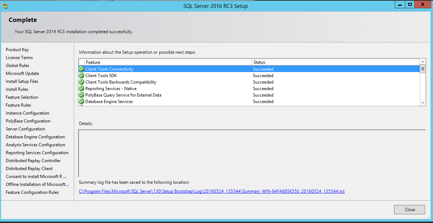Click Succeeded status for Database Engine Services
433x223 pixels.
point(263,102)
